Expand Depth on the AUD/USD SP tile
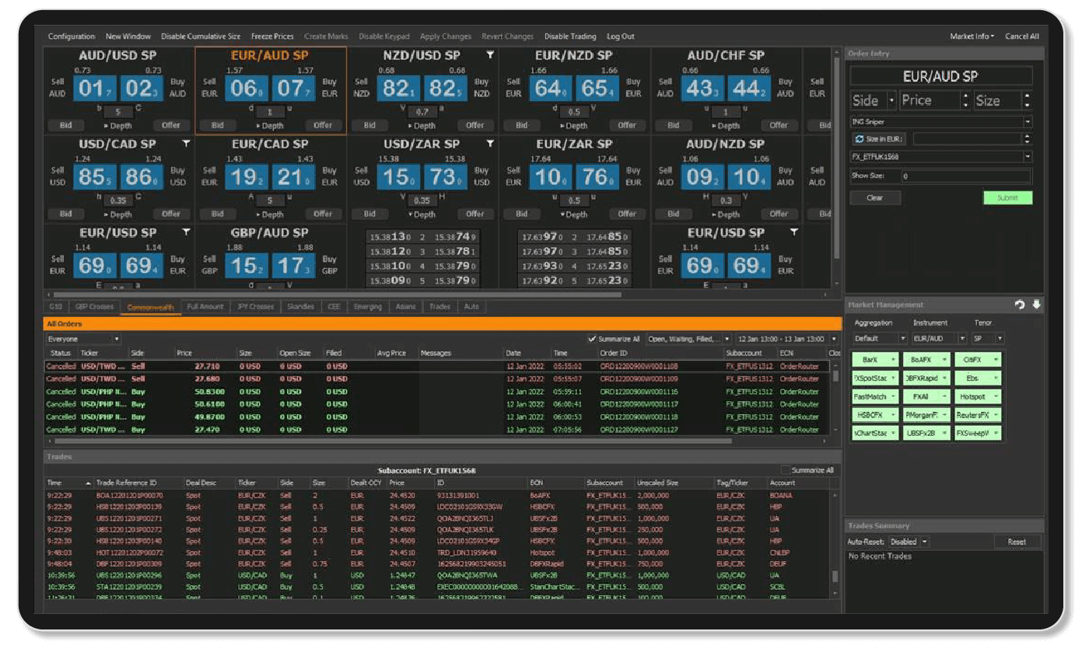Screen dimensions: 1089x652 pos(117,125)
